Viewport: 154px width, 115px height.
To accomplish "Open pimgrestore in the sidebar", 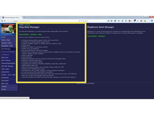I will (x=8, y=72).
